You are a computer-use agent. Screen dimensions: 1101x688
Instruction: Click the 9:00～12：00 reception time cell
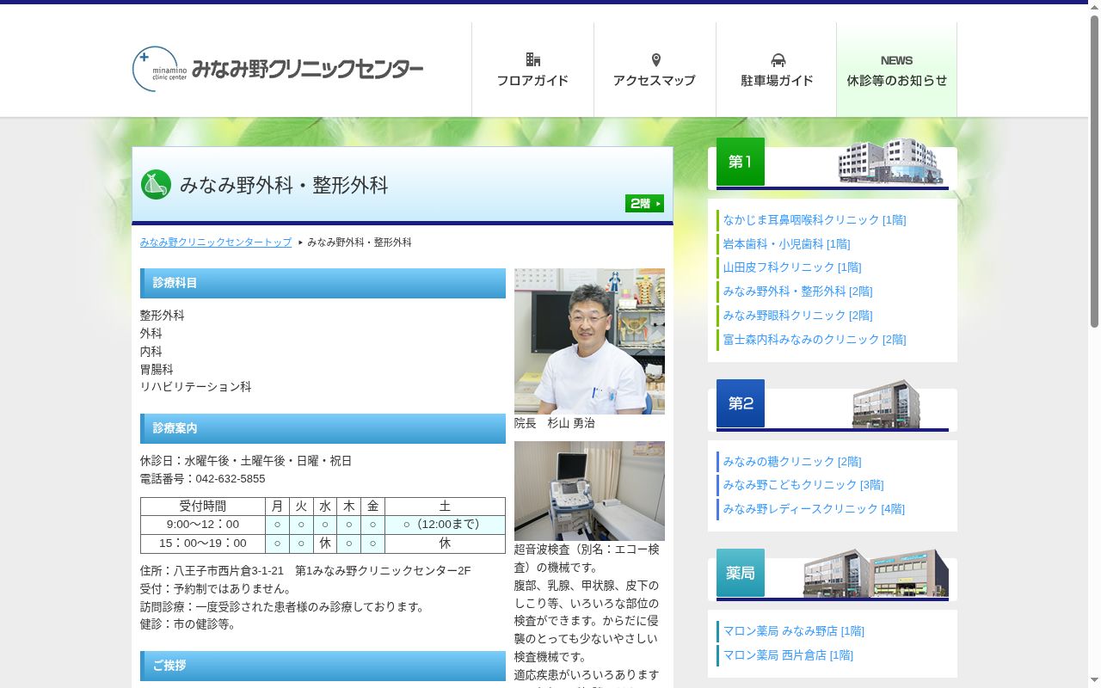pyautogui.click(x=203, y=525)
